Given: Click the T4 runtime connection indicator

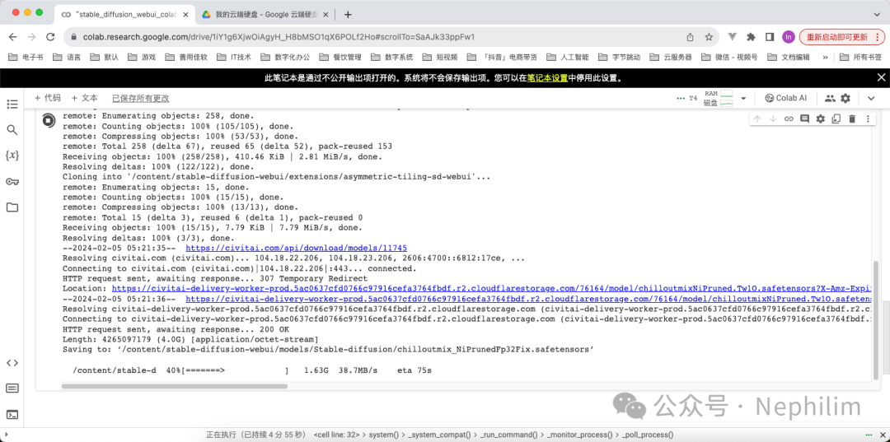Looking at the screenshot, I should click(x=686, y=99).
